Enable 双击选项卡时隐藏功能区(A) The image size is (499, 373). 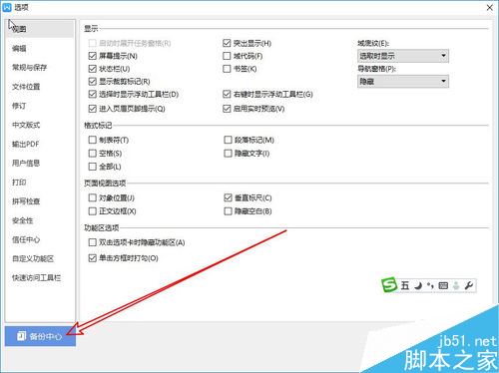point(93,242)
